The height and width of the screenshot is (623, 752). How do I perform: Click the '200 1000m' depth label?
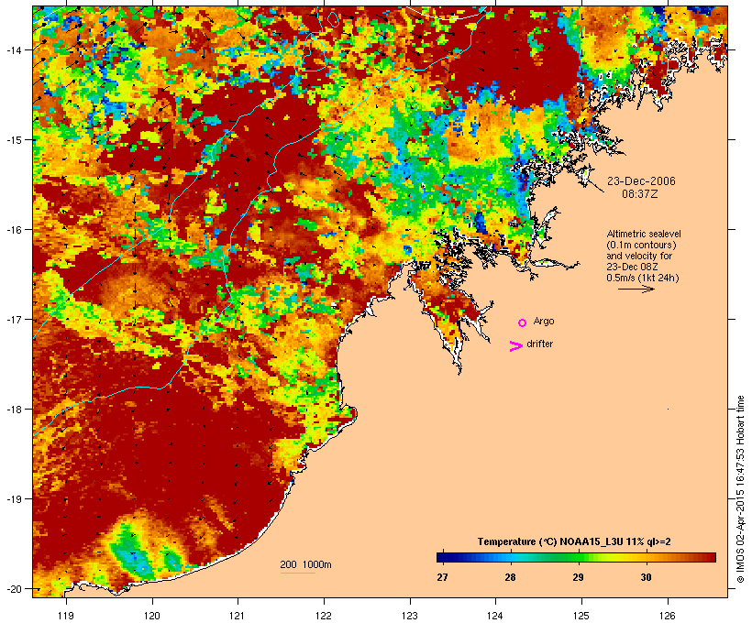point(305,564)
